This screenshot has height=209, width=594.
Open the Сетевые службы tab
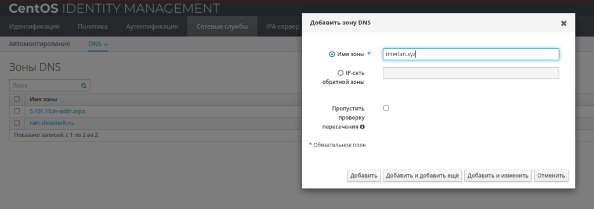coord(222,27)
